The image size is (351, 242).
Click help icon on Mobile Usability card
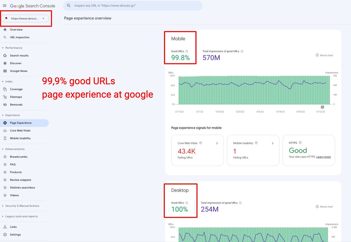(x=256, y=143)
